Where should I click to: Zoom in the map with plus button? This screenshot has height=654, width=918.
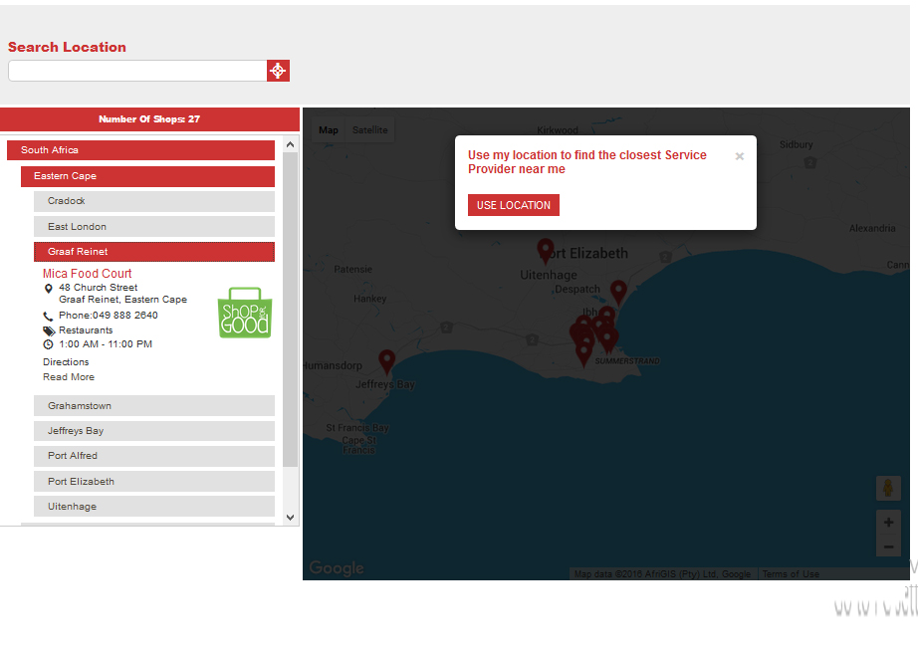pos(888,523)
